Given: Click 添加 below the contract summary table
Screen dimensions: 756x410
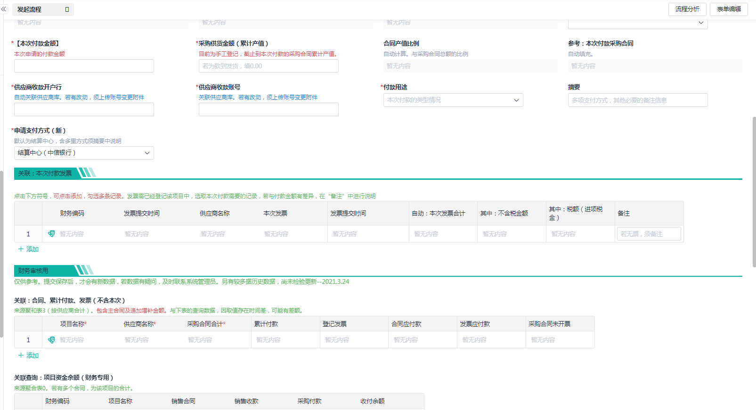Looking at the screenshot, I should 28,355.
